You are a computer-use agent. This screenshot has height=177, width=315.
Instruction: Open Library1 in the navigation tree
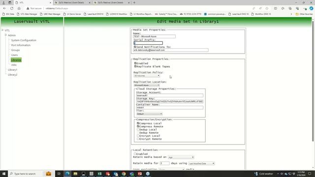point(12,70)
